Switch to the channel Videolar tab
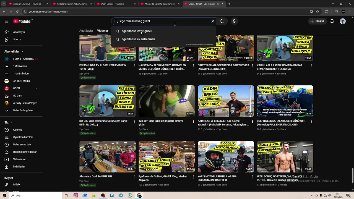 point(103,31)
